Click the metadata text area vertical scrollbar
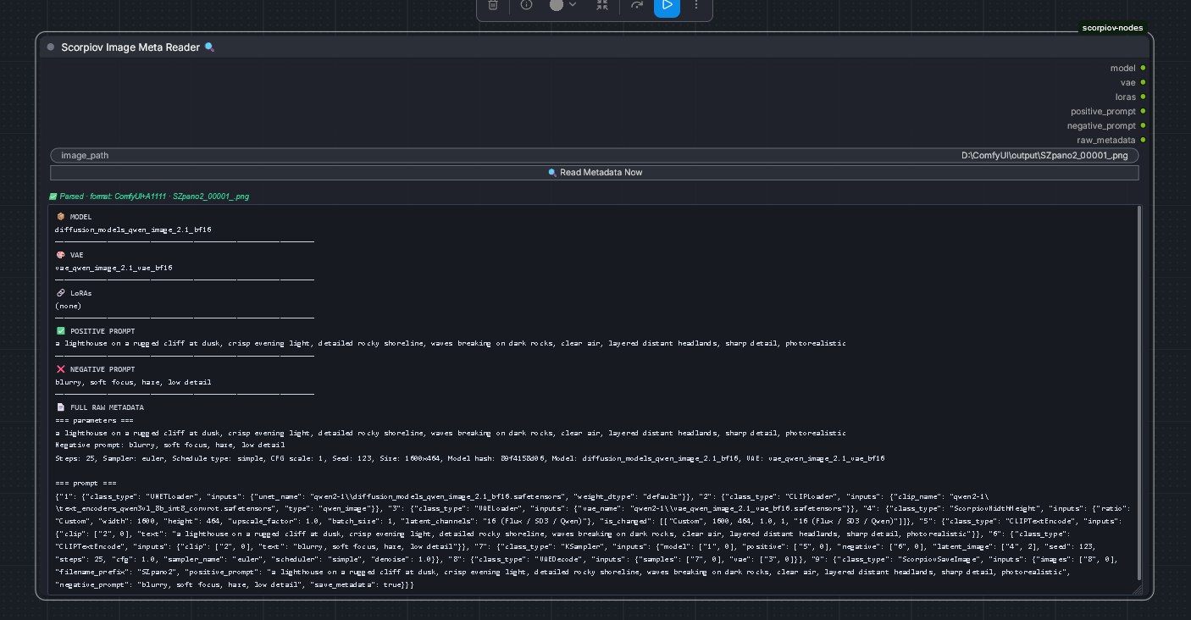This screenshot has width=1191, height=620. pyautogui.click(x=1138, y=394)
